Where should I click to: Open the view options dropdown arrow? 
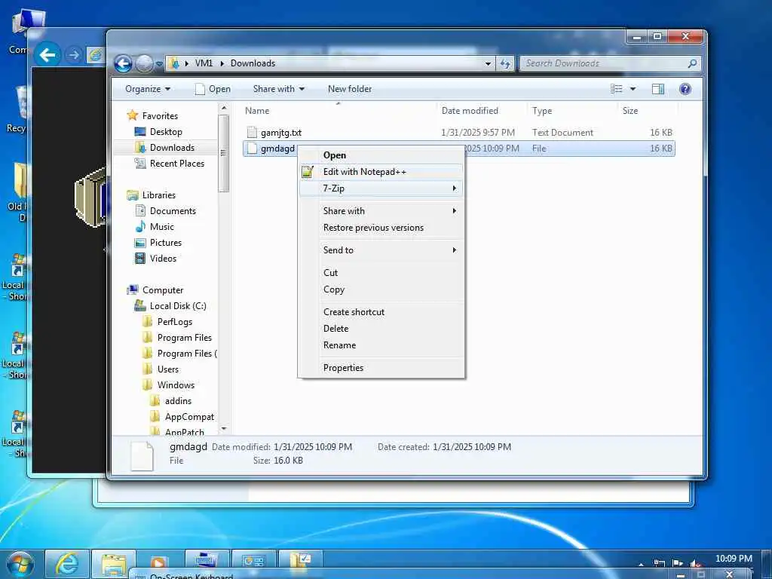click(x=633, y=89)
